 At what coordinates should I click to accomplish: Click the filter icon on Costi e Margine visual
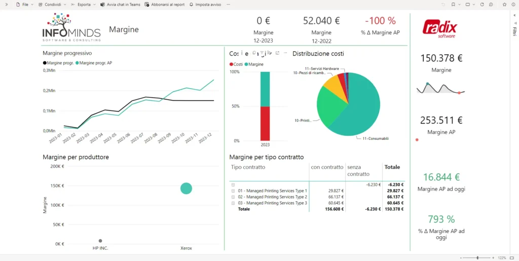point(262,53)
